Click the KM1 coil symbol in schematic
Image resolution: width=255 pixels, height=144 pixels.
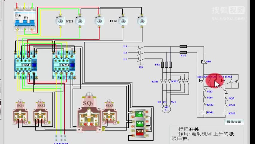pos(204,112)
